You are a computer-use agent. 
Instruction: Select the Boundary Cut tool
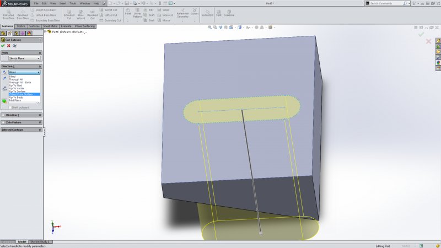click(x=110, y=20)
